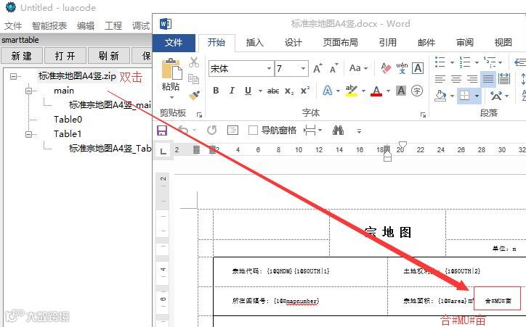526x327 pixels.
Task: Open the 文件 tab in Word
Action: (174, 43)
